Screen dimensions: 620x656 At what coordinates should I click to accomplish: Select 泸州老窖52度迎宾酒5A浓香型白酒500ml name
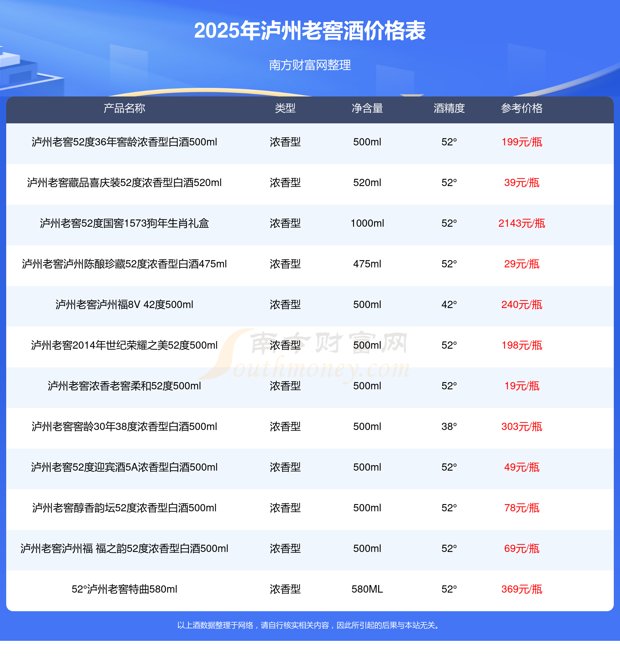click(124, 467)
